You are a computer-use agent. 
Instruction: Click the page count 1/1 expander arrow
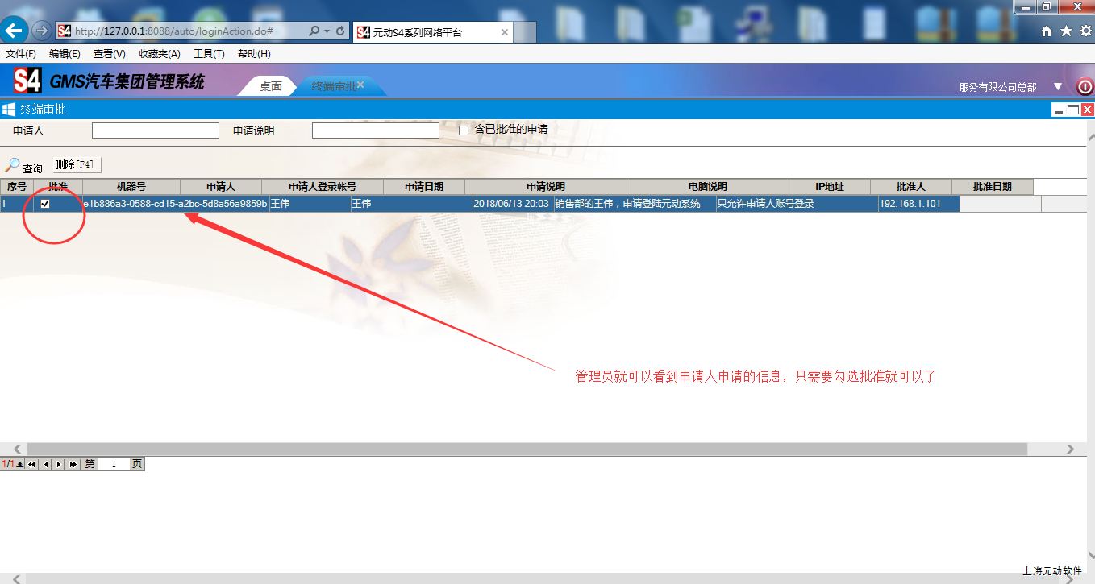tap(20, 465)
